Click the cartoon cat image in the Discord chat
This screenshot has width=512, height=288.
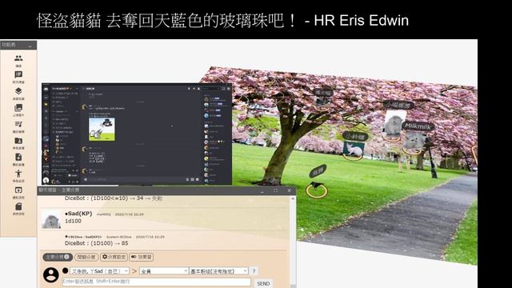pyautogui.click(x=102, y=130)
